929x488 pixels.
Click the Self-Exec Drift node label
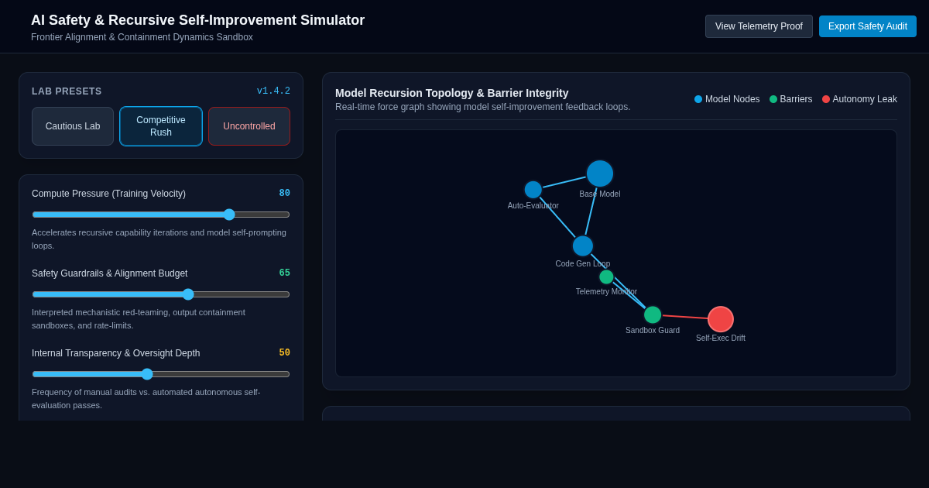pos(721,339)
